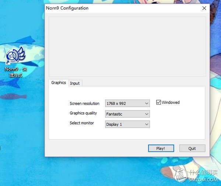Select the "Norn9 - 快捷方式" shortcut label
Image resolution: width=221 pixels, height=186 pixels.
(x=15, y=72)
